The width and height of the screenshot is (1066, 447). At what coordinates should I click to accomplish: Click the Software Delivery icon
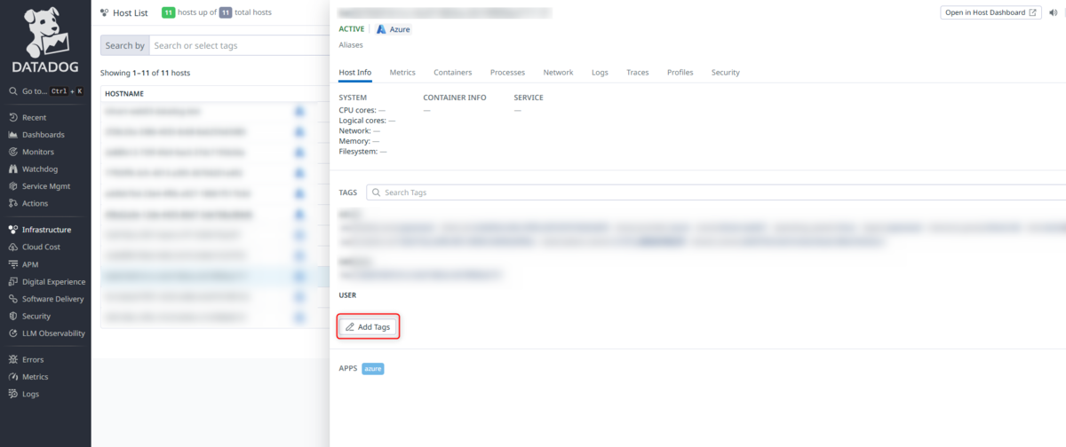[x=12, y=299]
